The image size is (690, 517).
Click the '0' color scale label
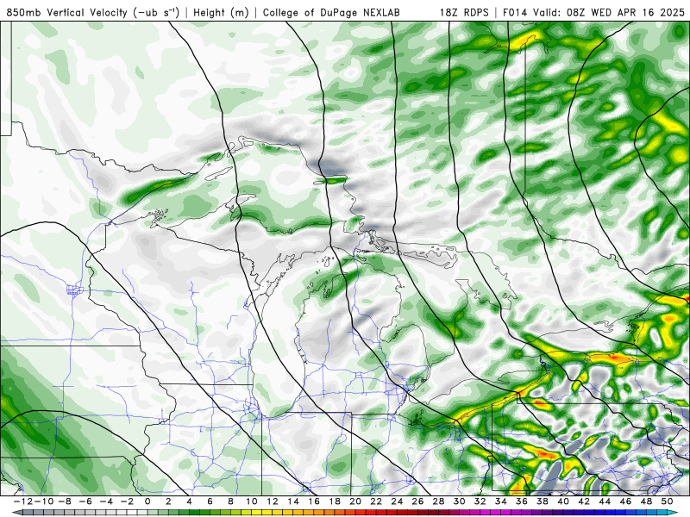(x=147, y=501)
